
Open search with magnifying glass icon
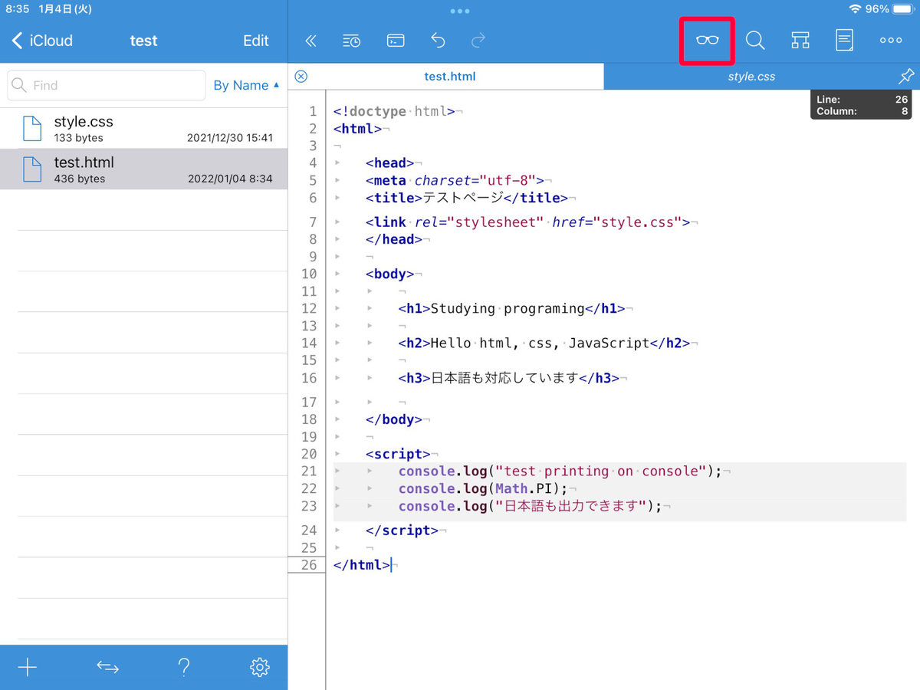[755, 41]
